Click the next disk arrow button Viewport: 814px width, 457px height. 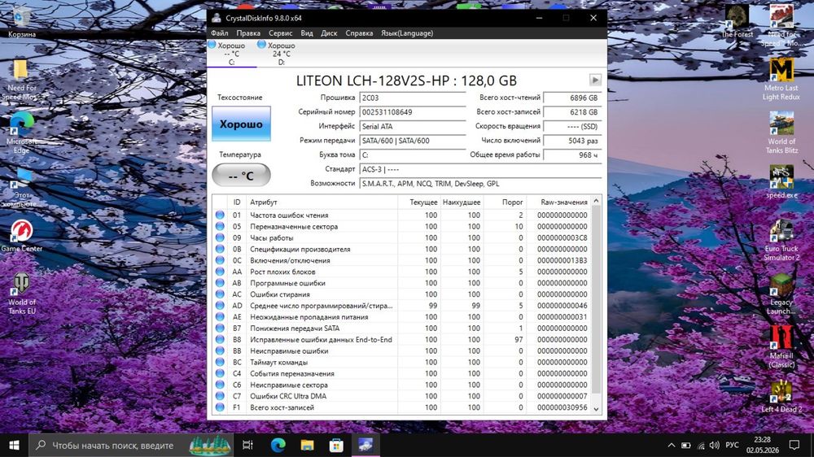tap(595, 80)
